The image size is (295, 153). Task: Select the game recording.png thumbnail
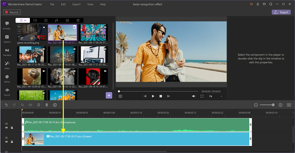[32, 33]
